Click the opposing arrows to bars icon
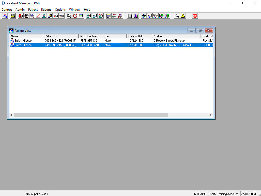Screen dimensions: 261x196 point(177,16)
